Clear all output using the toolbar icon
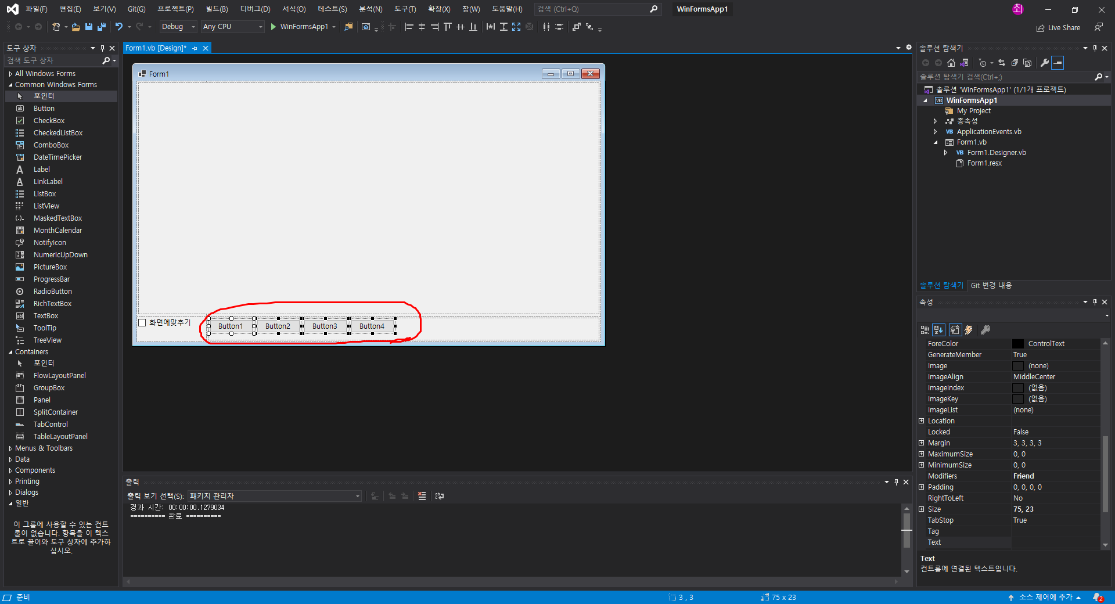Screen dimensions: 1115x604 pos(422,496)
